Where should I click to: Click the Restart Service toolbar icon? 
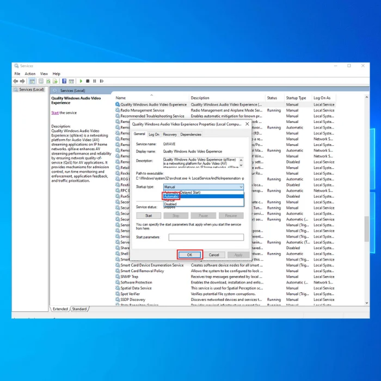click(x=102, y=81)
